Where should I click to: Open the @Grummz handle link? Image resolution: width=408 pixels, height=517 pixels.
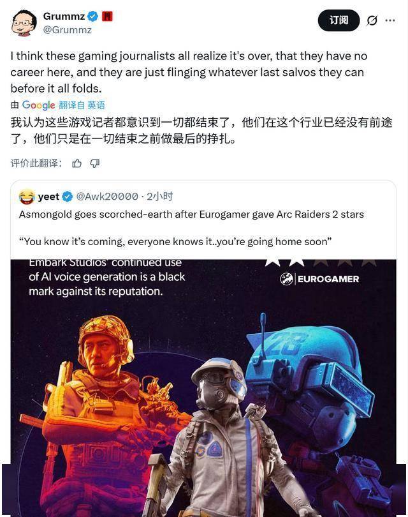click(x=67, y=30)
